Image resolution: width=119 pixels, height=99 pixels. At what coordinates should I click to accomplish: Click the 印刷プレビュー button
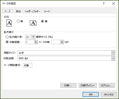pyautogui.click(x=88, y=86)
